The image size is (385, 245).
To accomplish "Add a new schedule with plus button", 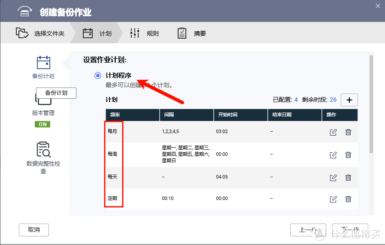I will [349, 100].
